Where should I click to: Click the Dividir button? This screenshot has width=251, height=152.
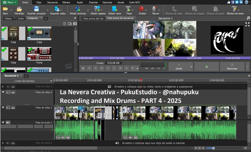tap(179, 67)
